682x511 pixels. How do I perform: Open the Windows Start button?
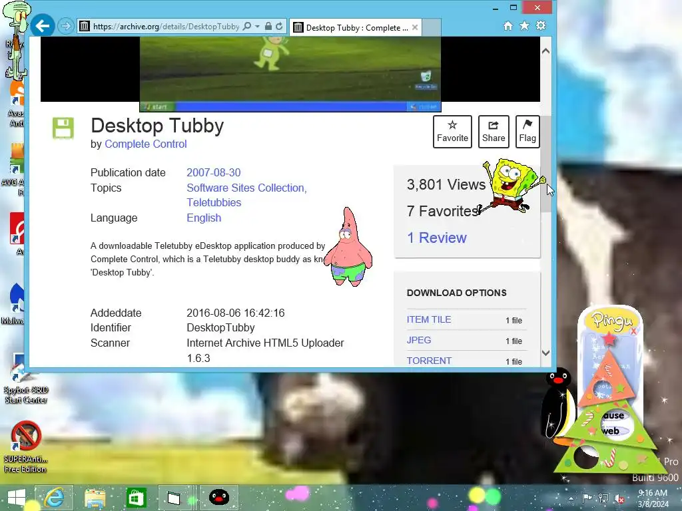[x=16, y=498]
